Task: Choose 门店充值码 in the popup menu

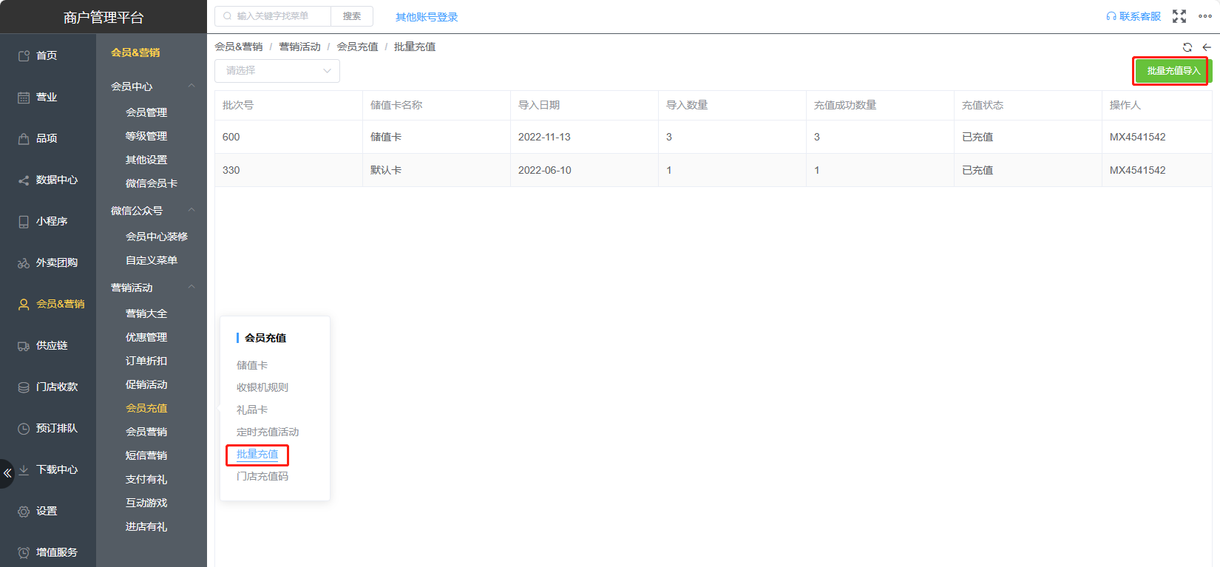Action: click(262, 476)
